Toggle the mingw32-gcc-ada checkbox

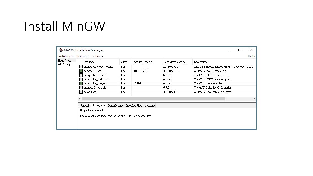pos(81,75)
